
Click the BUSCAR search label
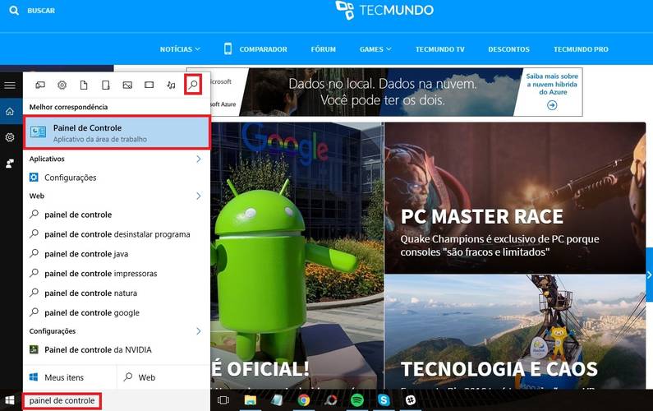(41, 11)
